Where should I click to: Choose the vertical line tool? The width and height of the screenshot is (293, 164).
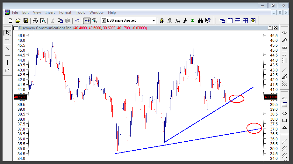(x=7, y=63)
